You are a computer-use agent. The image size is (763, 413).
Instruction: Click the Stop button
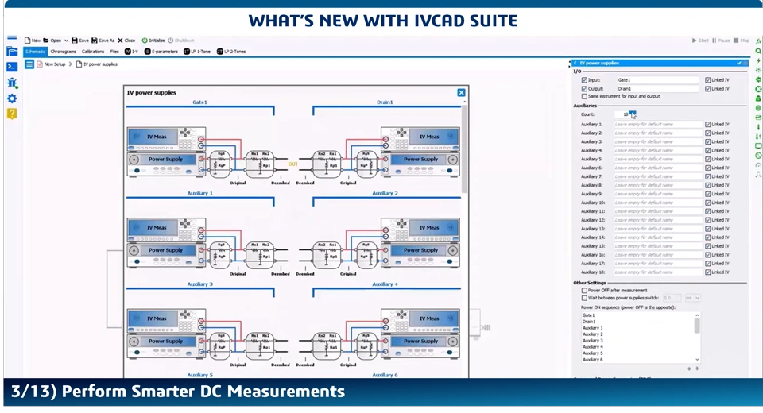[742, 41]
